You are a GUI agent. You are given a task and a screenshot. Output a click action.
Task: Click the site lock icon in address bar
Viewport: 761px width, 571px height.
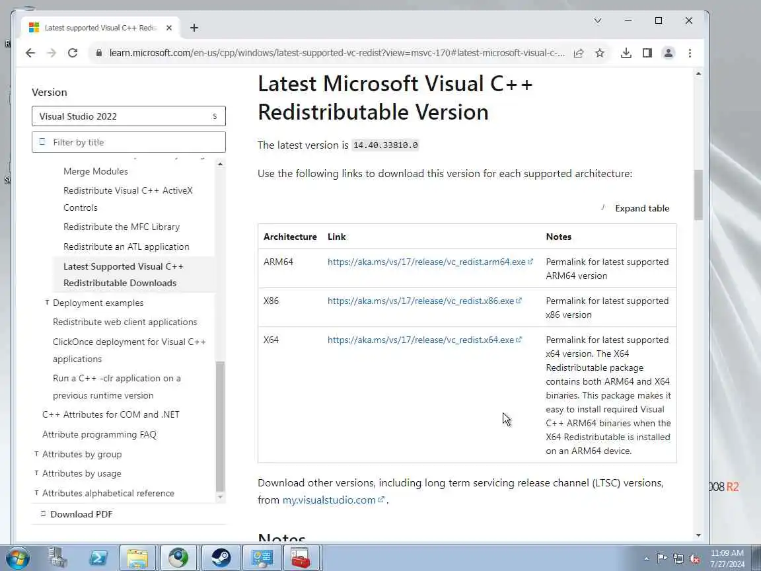(x=99, y=53)
